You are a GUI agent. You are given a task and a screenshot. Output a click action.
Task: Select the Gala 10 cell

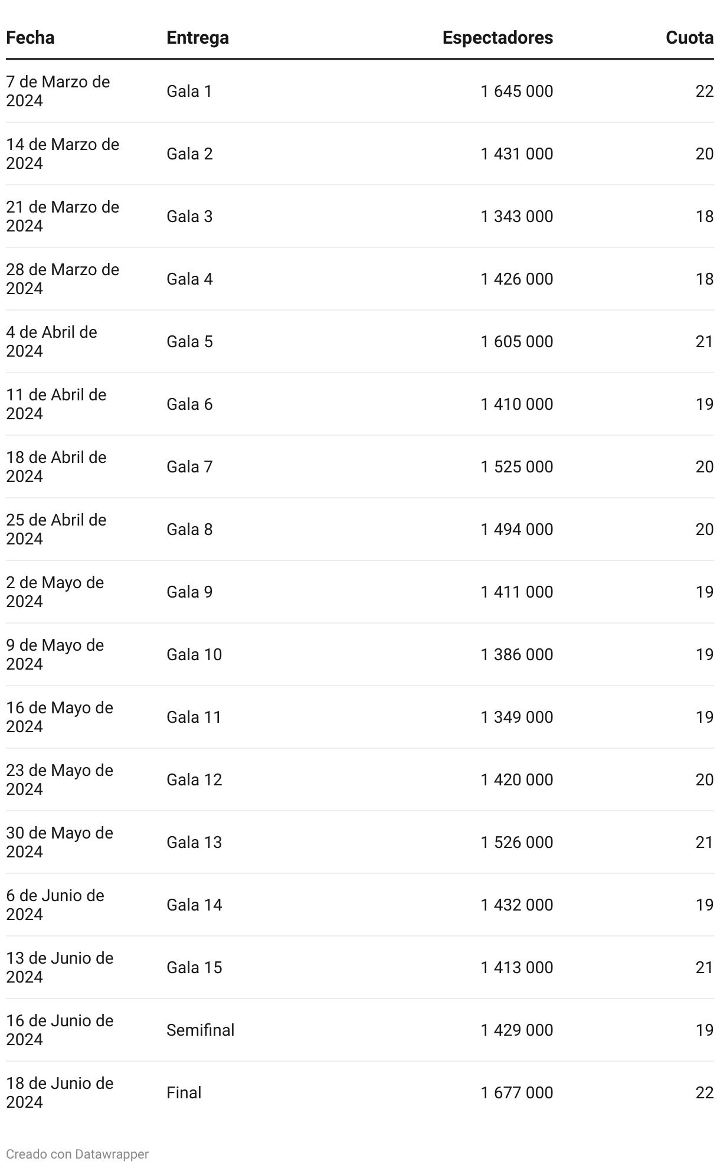point(194,654)
